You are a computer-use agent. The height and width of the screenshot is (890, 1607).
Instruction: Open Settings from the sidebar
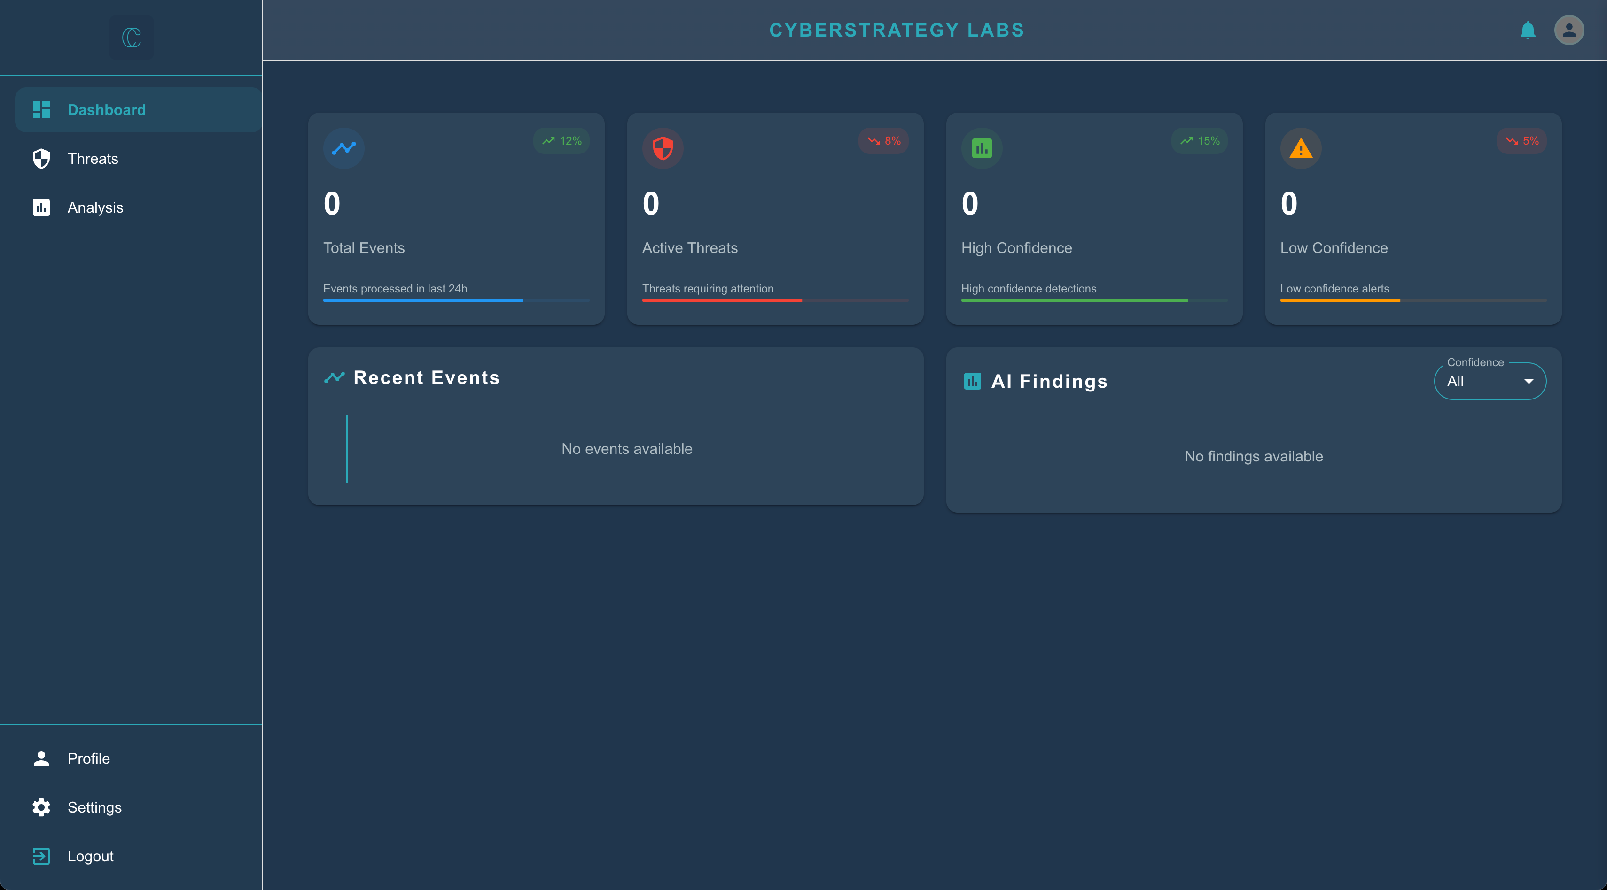(94, 807)
